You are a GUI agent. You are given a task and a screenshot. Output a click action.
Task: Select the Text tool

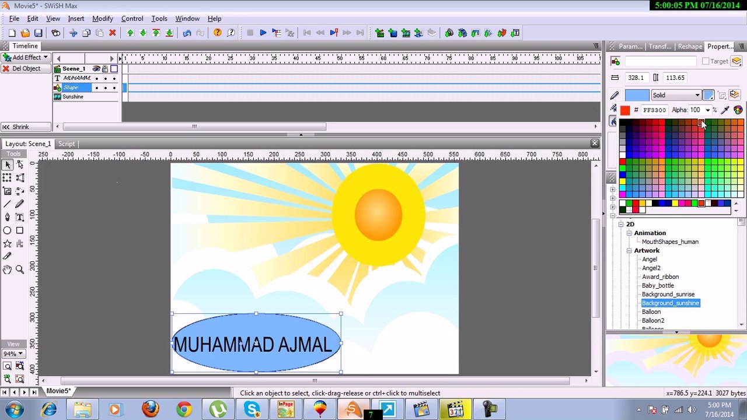pyautogui.click(x=20, y=217)
